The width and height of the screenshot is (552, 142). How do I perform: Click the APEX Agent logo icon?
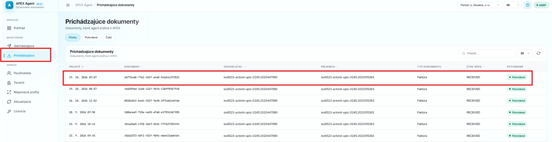pyautogui.click(x=9, y=5)
